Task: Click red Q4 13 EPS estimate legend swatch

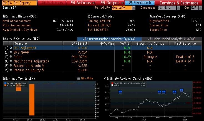Action: pyautogui.click(x=112, y=83)
